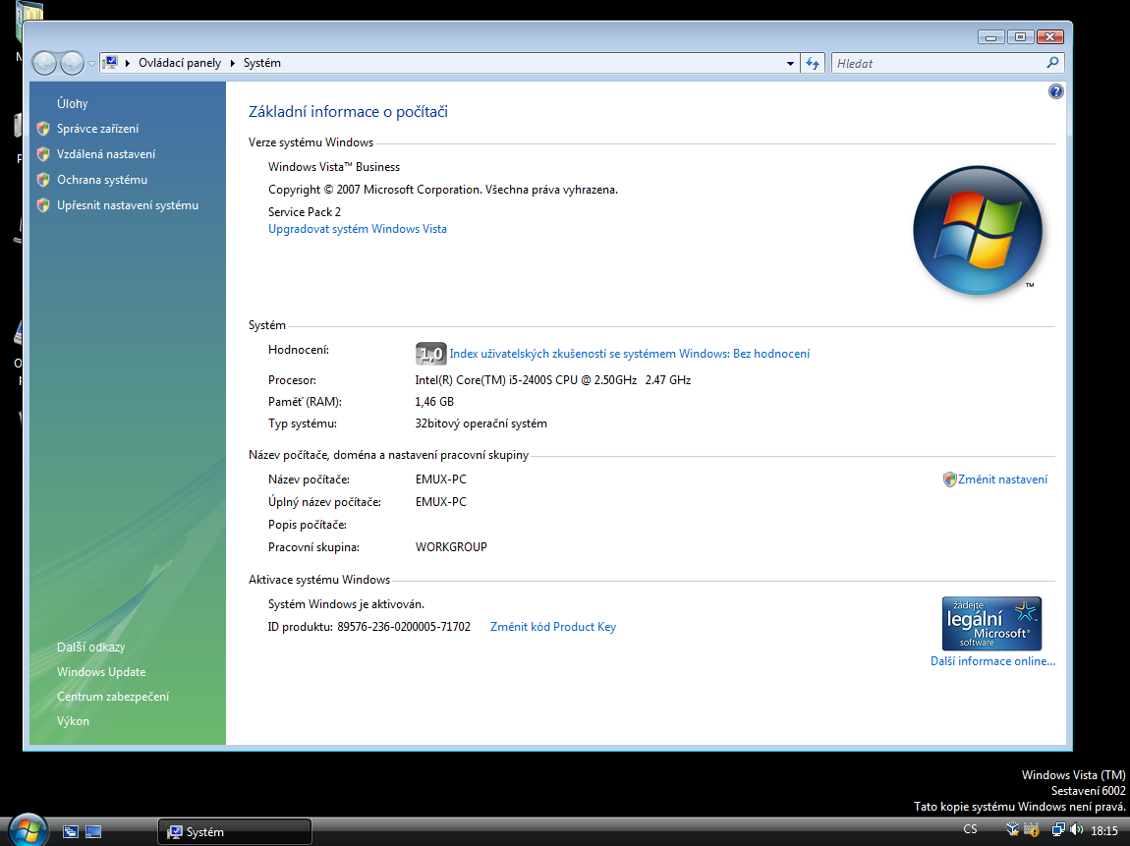Click the RAM value 1,46 GB
1130x846 pixels.
[x=434, y=401]
